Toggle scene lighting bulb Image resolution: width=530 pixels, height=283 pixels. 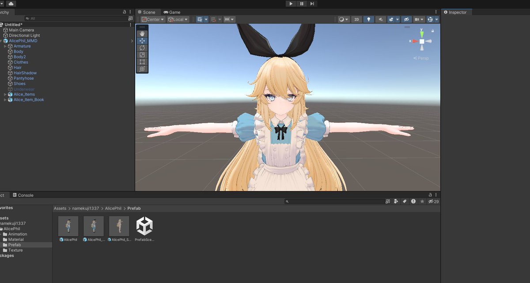369,19
